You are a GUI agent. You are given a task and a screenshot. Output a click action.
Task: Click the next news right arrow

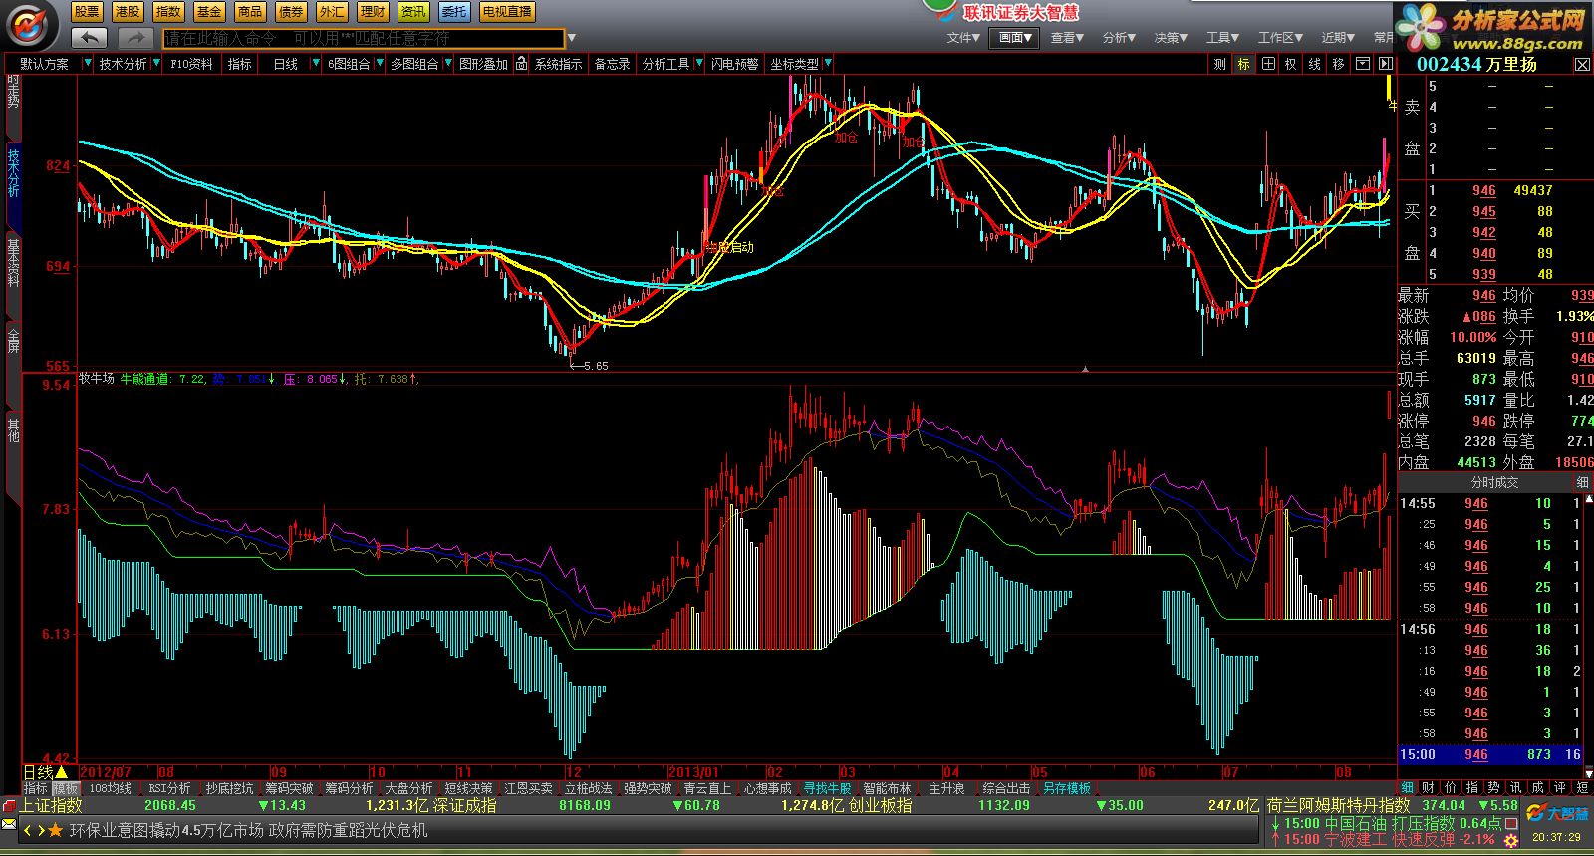[x=40, y=830]
